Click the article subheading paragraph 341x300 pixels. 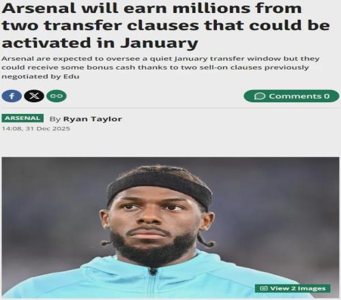[160, 67]
